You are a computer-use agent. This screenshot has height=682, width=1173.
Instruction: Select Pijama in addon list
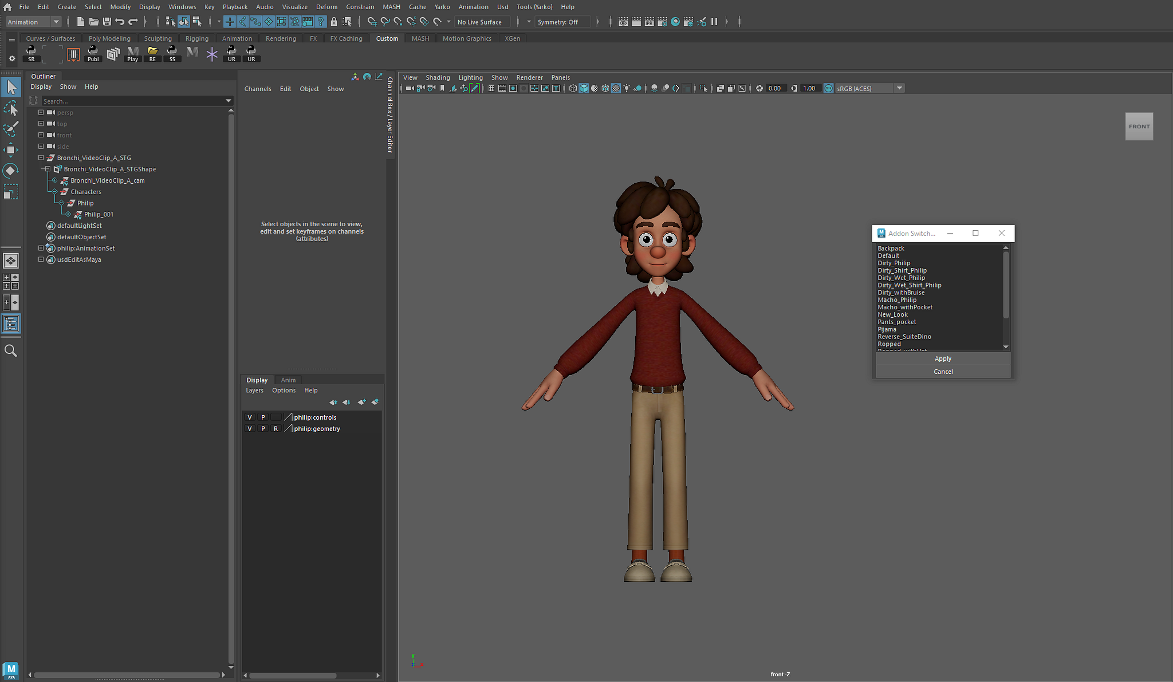click(x=887, y=329)
